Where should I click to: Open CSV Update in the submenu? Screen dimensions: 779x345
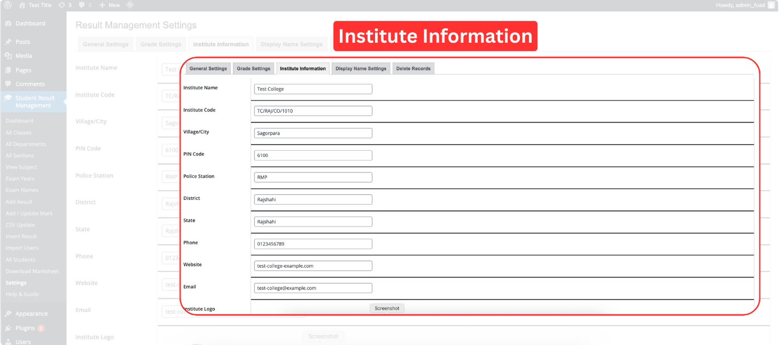point(20,225)
